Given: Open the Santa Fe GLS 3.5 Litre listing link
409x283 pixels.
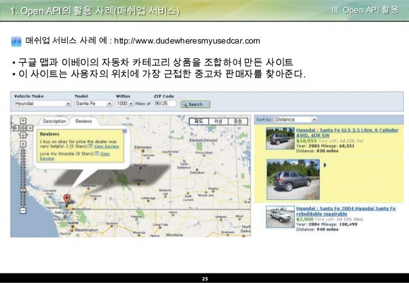Looking at the screenshot, I should (347, 133).
